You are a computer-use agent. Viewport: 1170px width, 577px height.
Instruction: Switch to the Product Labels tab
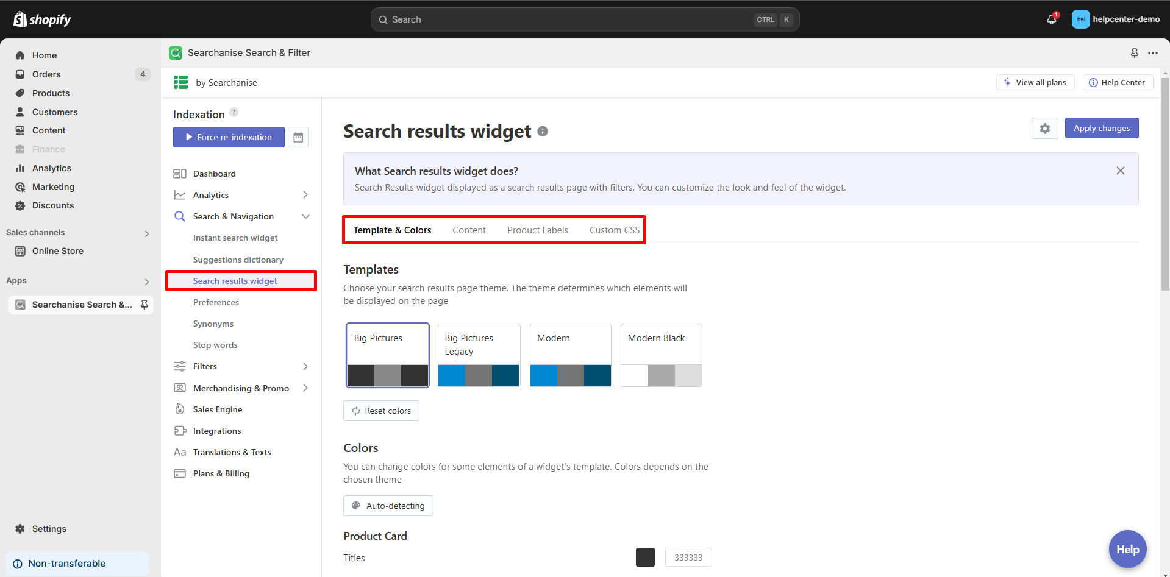point(538,230)
